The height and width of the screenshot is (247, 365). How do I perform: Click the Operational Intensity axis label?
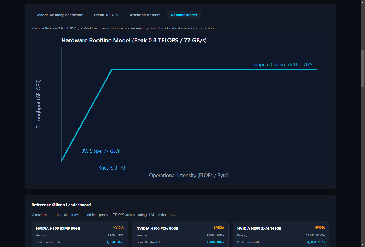(x=189, y=175)
